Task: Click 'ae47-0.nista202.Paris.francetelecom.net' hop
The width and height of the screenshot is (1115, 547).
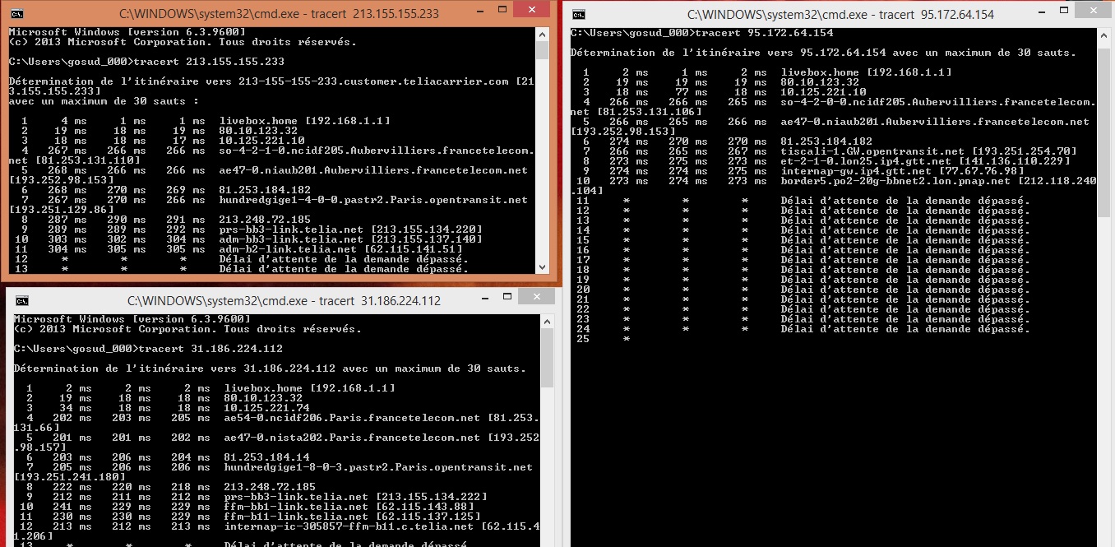Action: point(352,438)
